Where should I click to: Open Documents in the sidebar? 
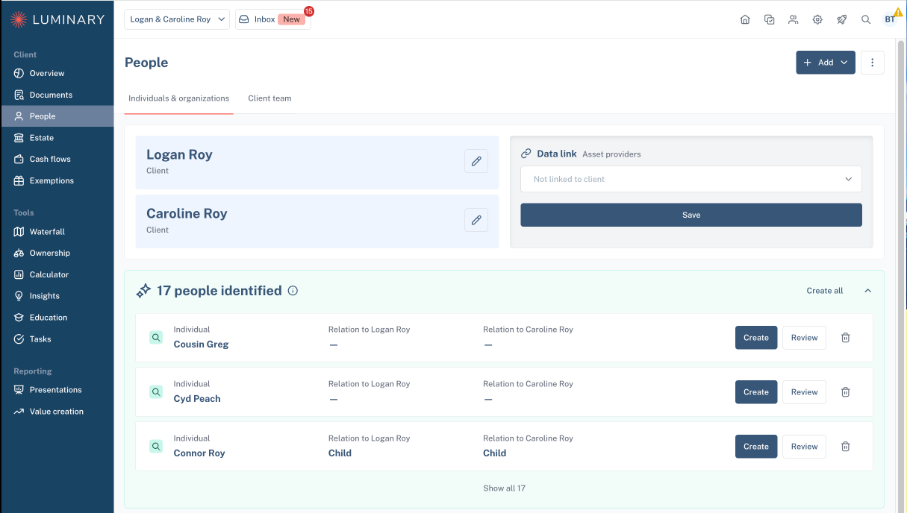[x=57, y=95]
